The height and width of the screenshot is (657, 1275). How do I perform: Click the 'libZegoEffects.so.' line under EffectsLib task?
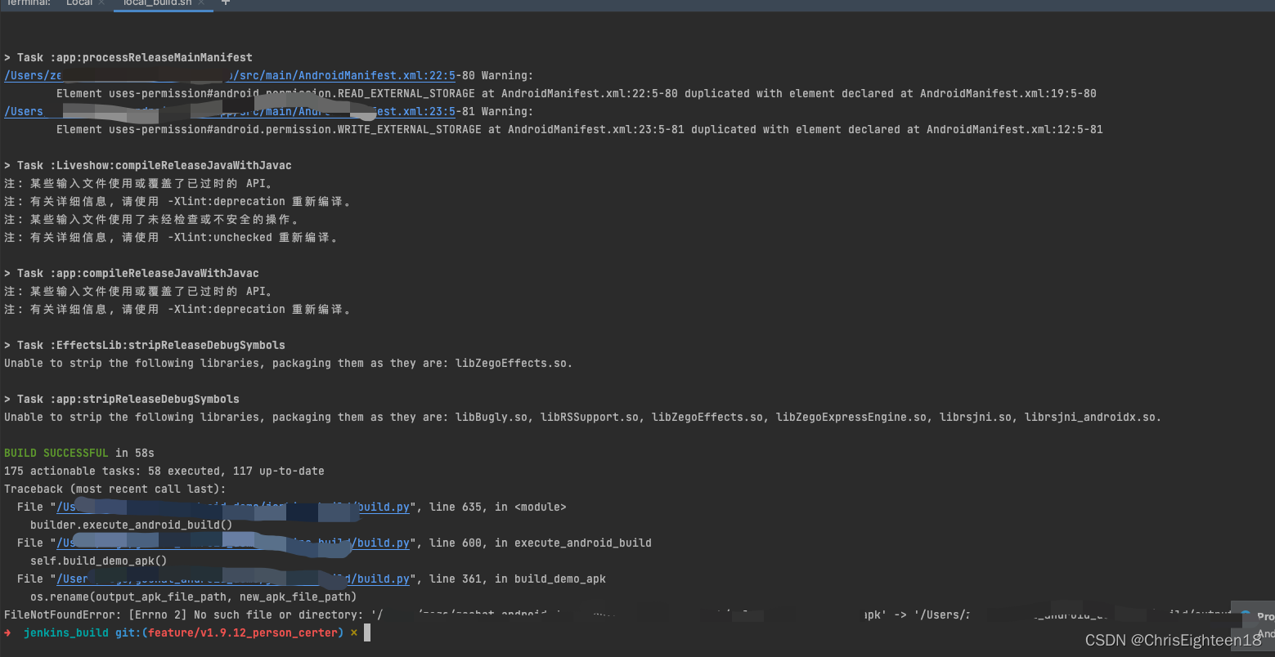[289, 363]
